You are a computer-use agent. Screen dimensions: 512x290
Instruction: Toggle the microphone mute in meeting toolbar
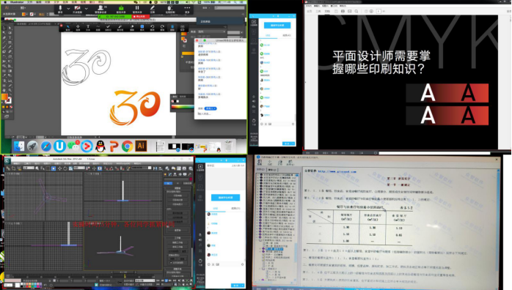pyautogui.click(x=60, y=9)
